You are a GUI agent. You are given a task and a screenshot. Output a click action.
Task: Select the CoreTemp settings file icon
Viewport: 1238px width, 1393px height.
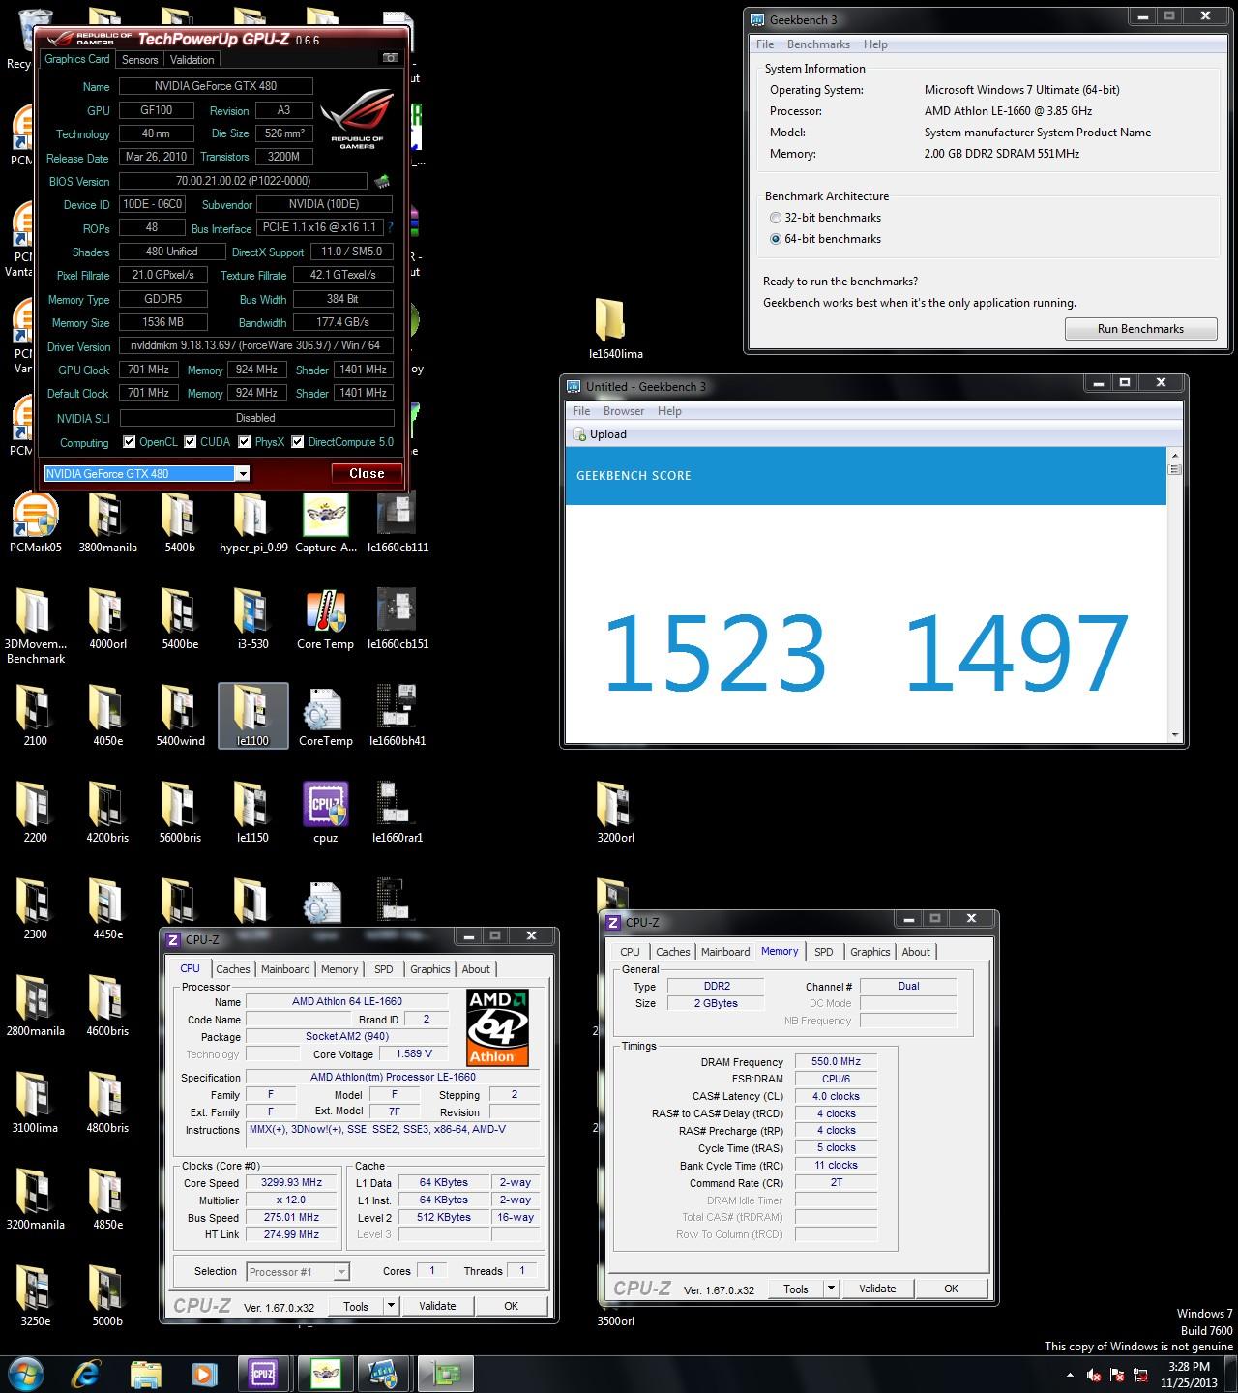[325, 717]
